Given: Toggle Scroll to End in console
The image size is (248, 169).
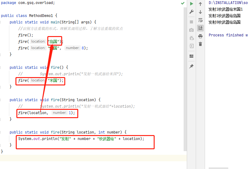Looking at the screenshot, I should [x=200, y=28].
